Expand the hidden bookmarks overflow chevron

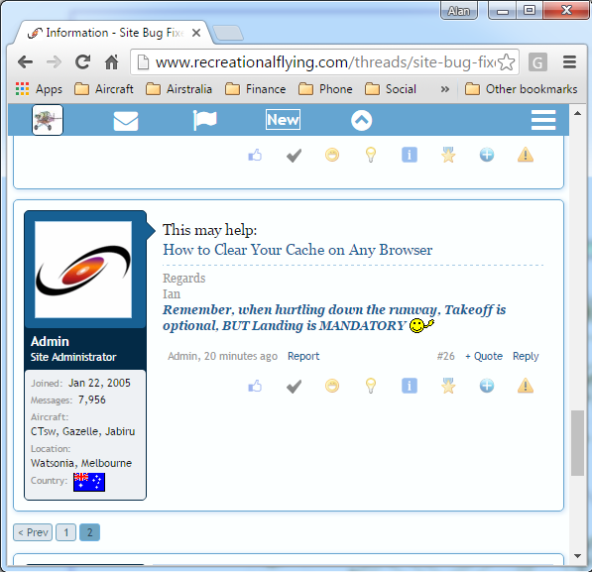pos(445,89)
